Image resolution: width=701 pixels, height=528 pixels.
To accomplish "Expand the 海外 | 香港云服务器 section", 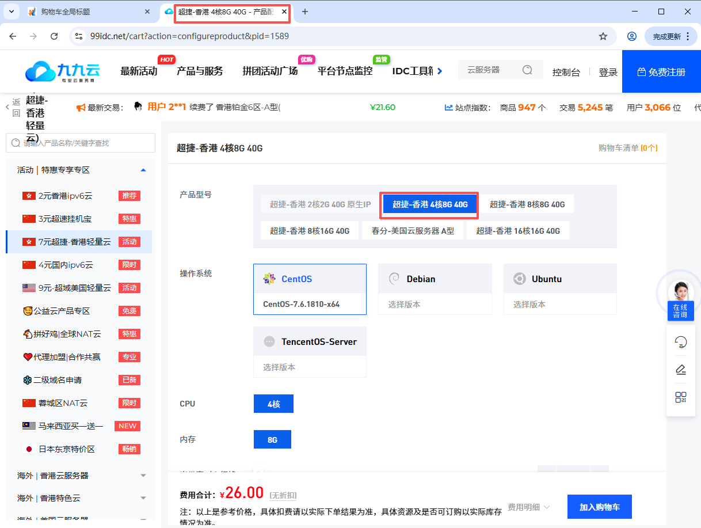I will point(81,476).
